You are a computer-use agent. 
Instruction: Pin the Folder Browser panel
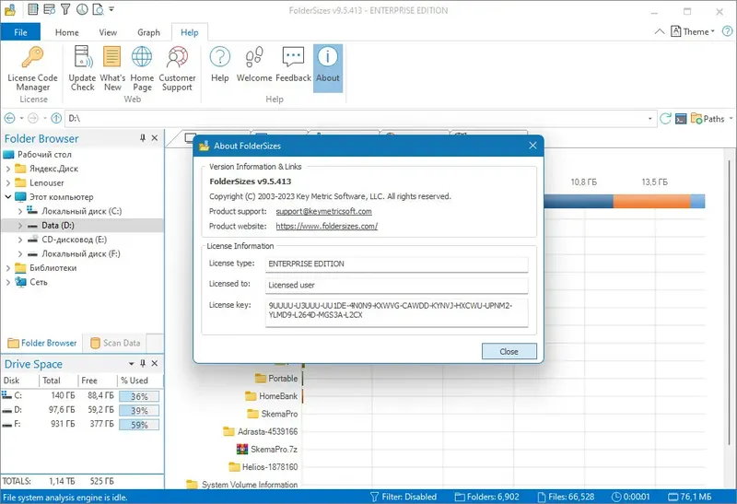click(143, 138)
